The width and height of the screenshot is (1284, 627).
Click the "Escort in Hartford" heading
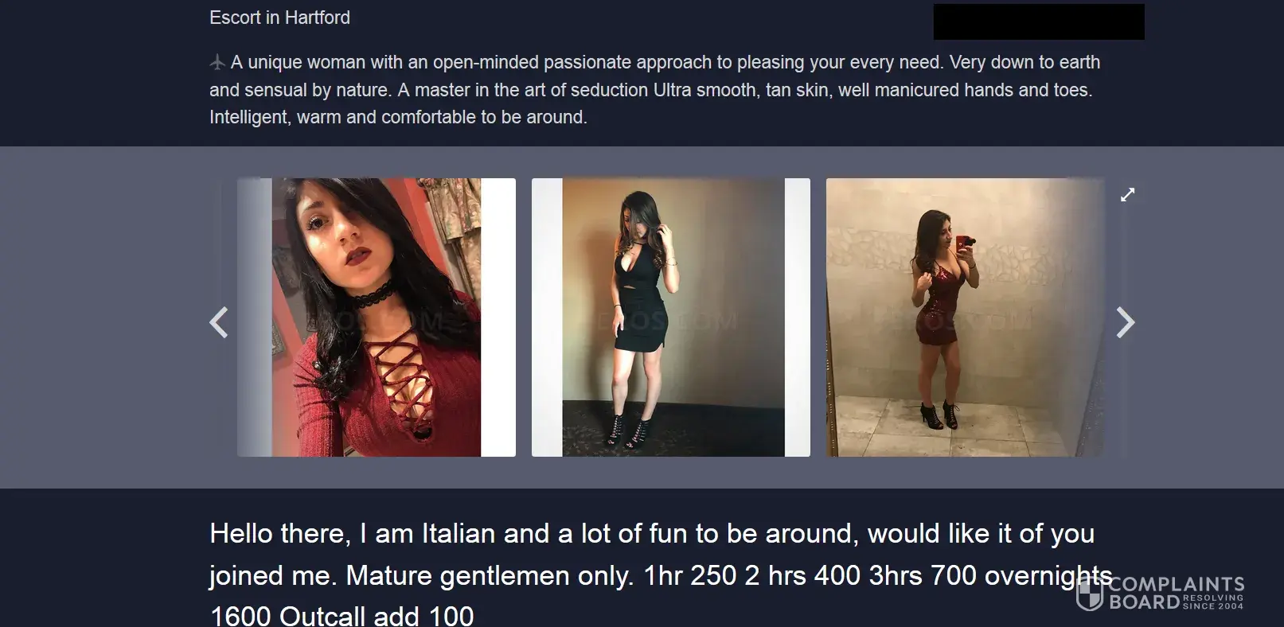[x=279, y=18]
